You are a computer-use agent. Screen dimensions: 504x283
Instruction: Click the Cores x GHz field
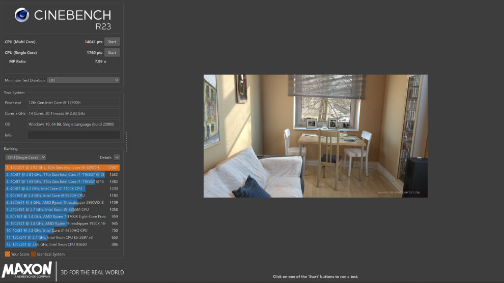click(x=74, y=113)
